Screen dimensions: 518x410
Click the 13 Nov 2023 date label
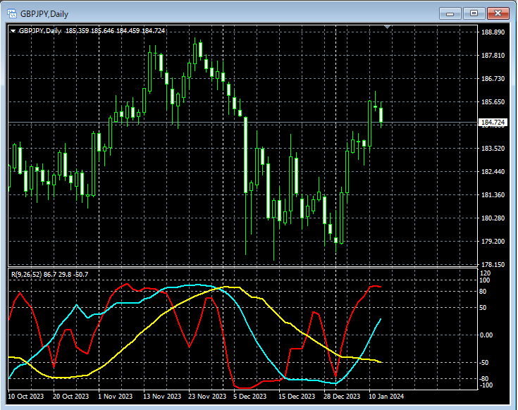click(162, 396)
